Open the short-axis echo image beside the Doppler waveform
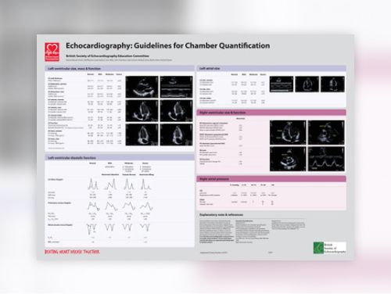The width and height of the screenshot is (391, 294). (x=288, y=159)
